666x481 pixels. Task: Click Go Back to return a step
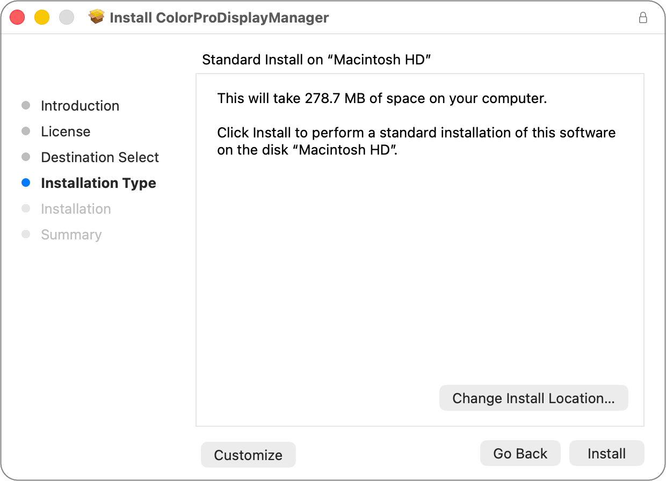[x=519, y=453]
